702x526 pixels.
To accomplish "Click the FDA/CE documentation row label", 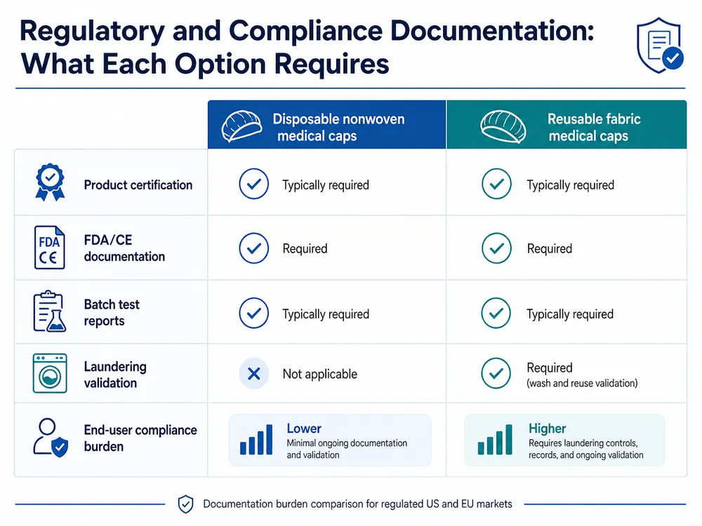I will [x=124, y=248].
